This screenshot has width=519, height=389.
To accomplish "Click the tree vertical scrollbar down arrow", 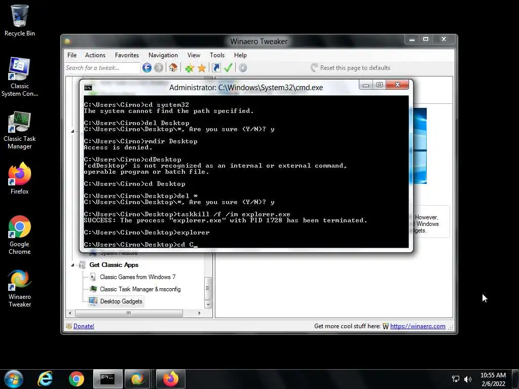I will pos(208,304).
